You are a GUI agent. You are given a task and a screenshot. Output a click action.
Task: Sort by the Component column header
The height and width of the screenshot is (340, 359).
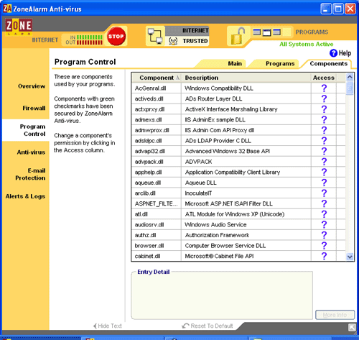tap(157, 78)
